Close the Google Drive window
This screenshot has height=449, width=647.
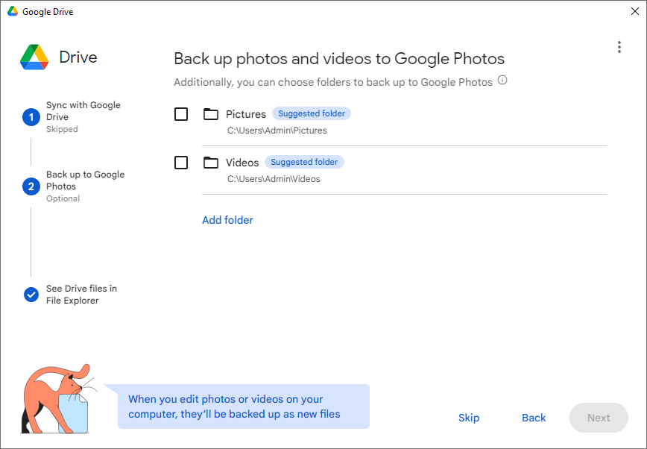coord(634,12)
